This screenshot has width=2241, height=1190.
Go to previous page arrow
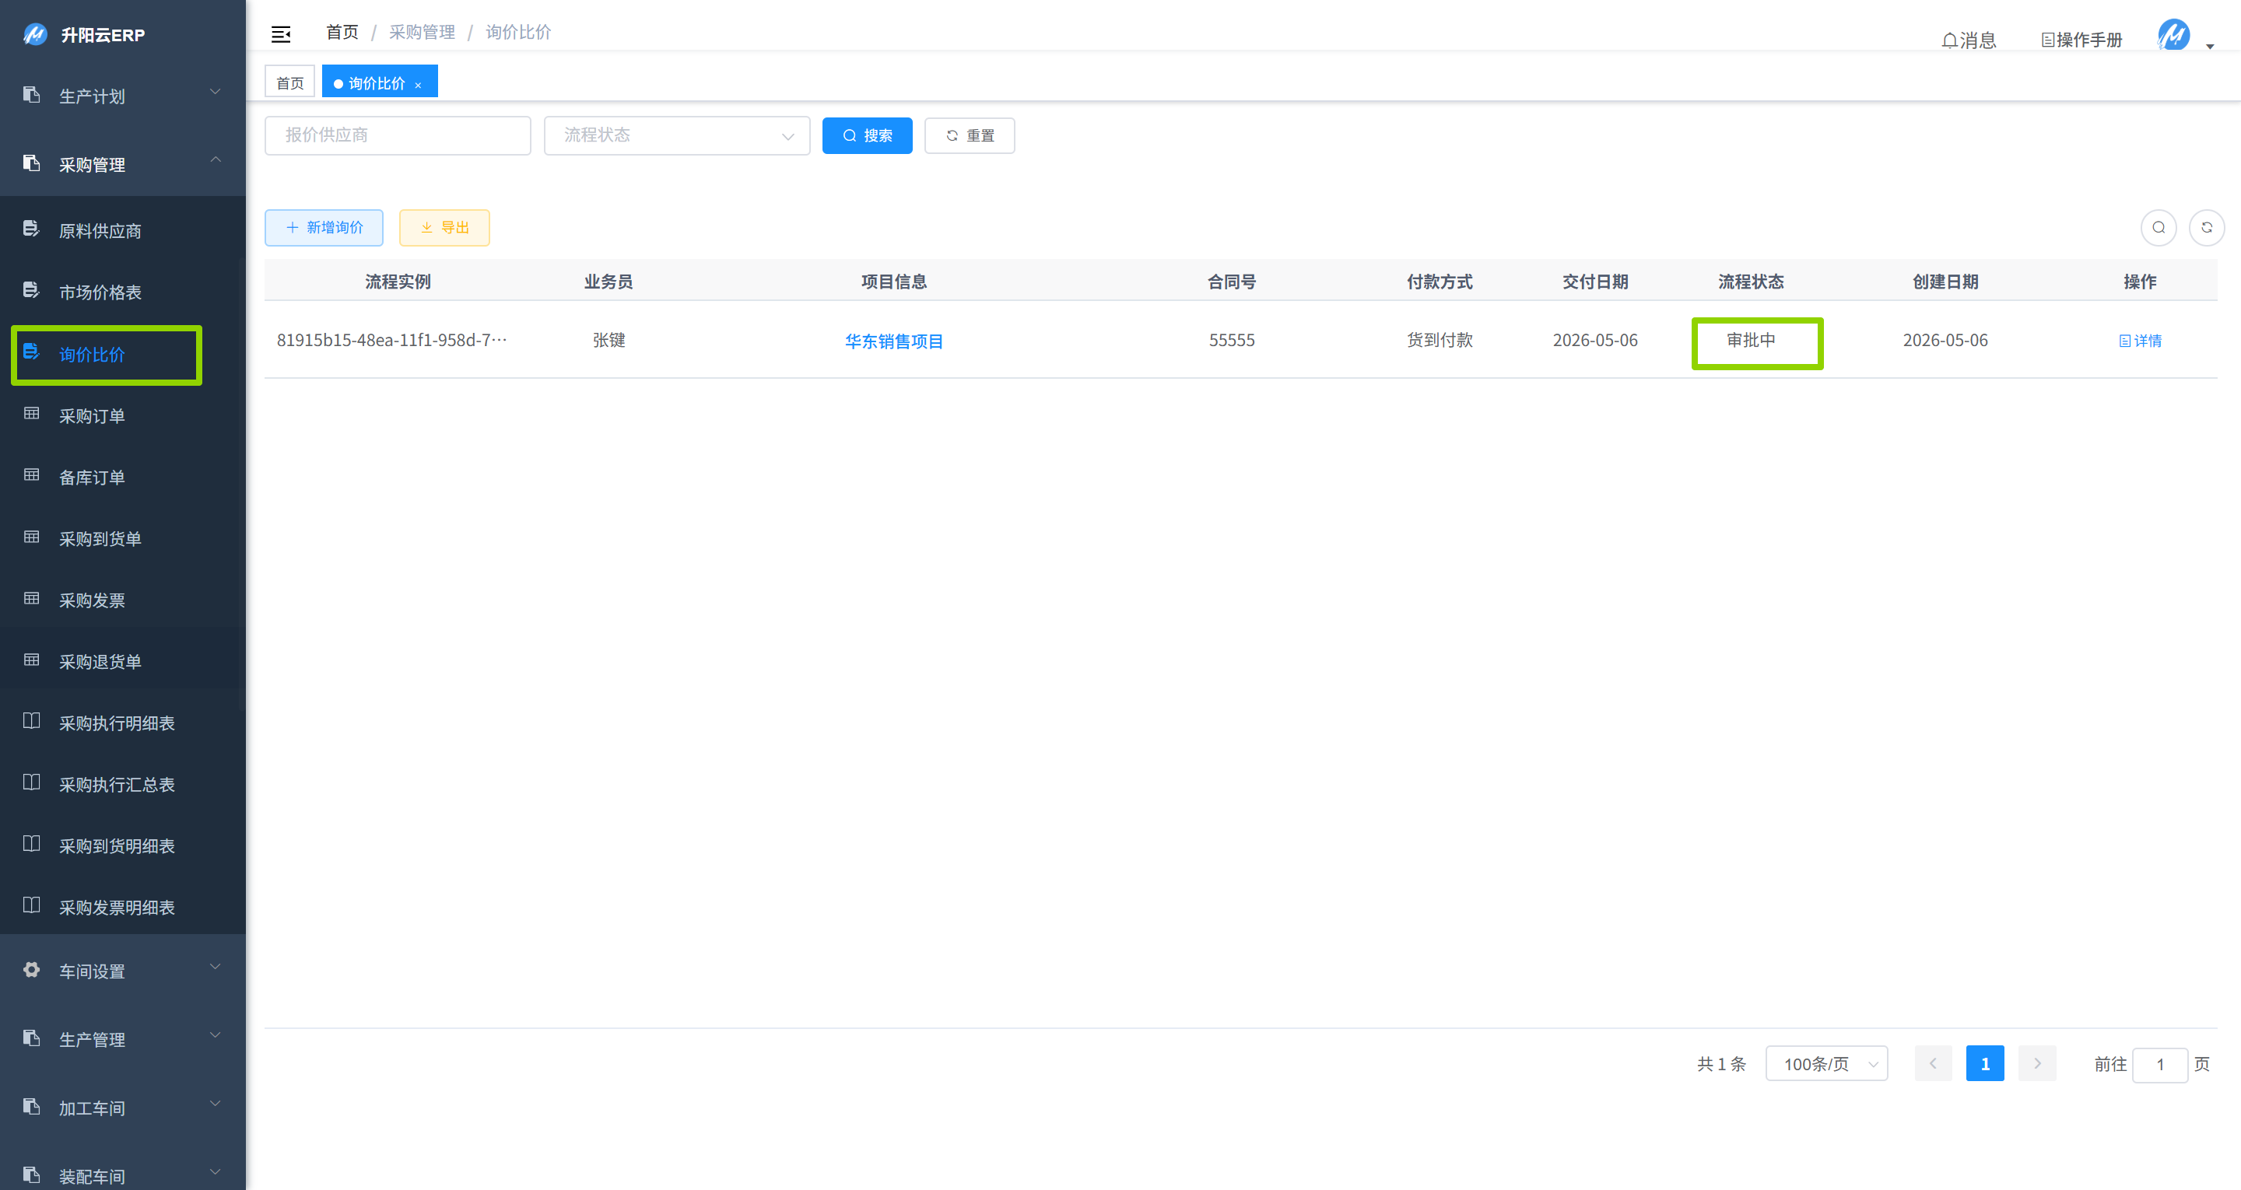1933,1063
